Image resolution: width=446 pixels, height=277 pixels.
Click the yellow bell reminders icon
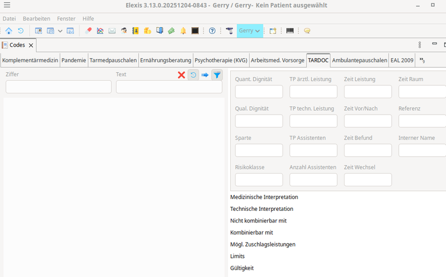pyautogui.click(x=183, y=31)
